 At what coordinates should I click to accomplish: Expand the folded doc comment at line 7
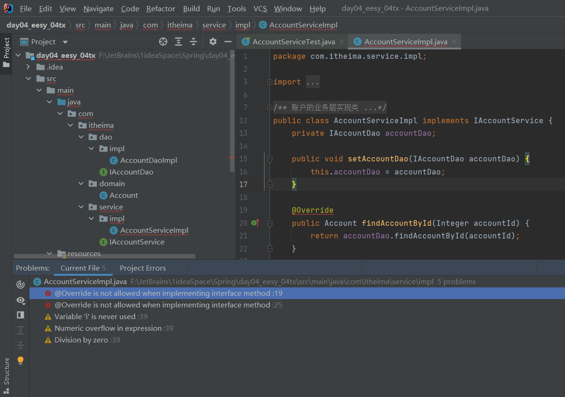coord(269,108)
